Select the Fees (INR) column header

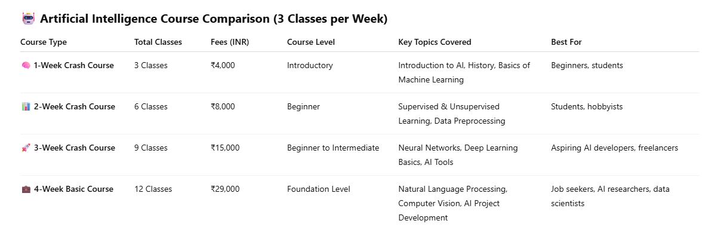[x=232, y=42]
